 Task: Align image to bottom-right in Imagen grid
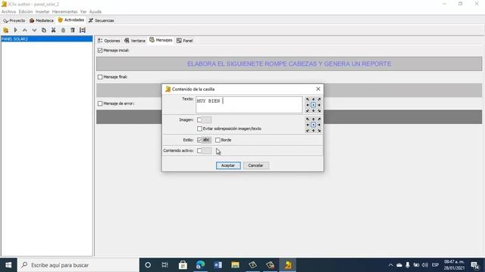click(319, 131)
